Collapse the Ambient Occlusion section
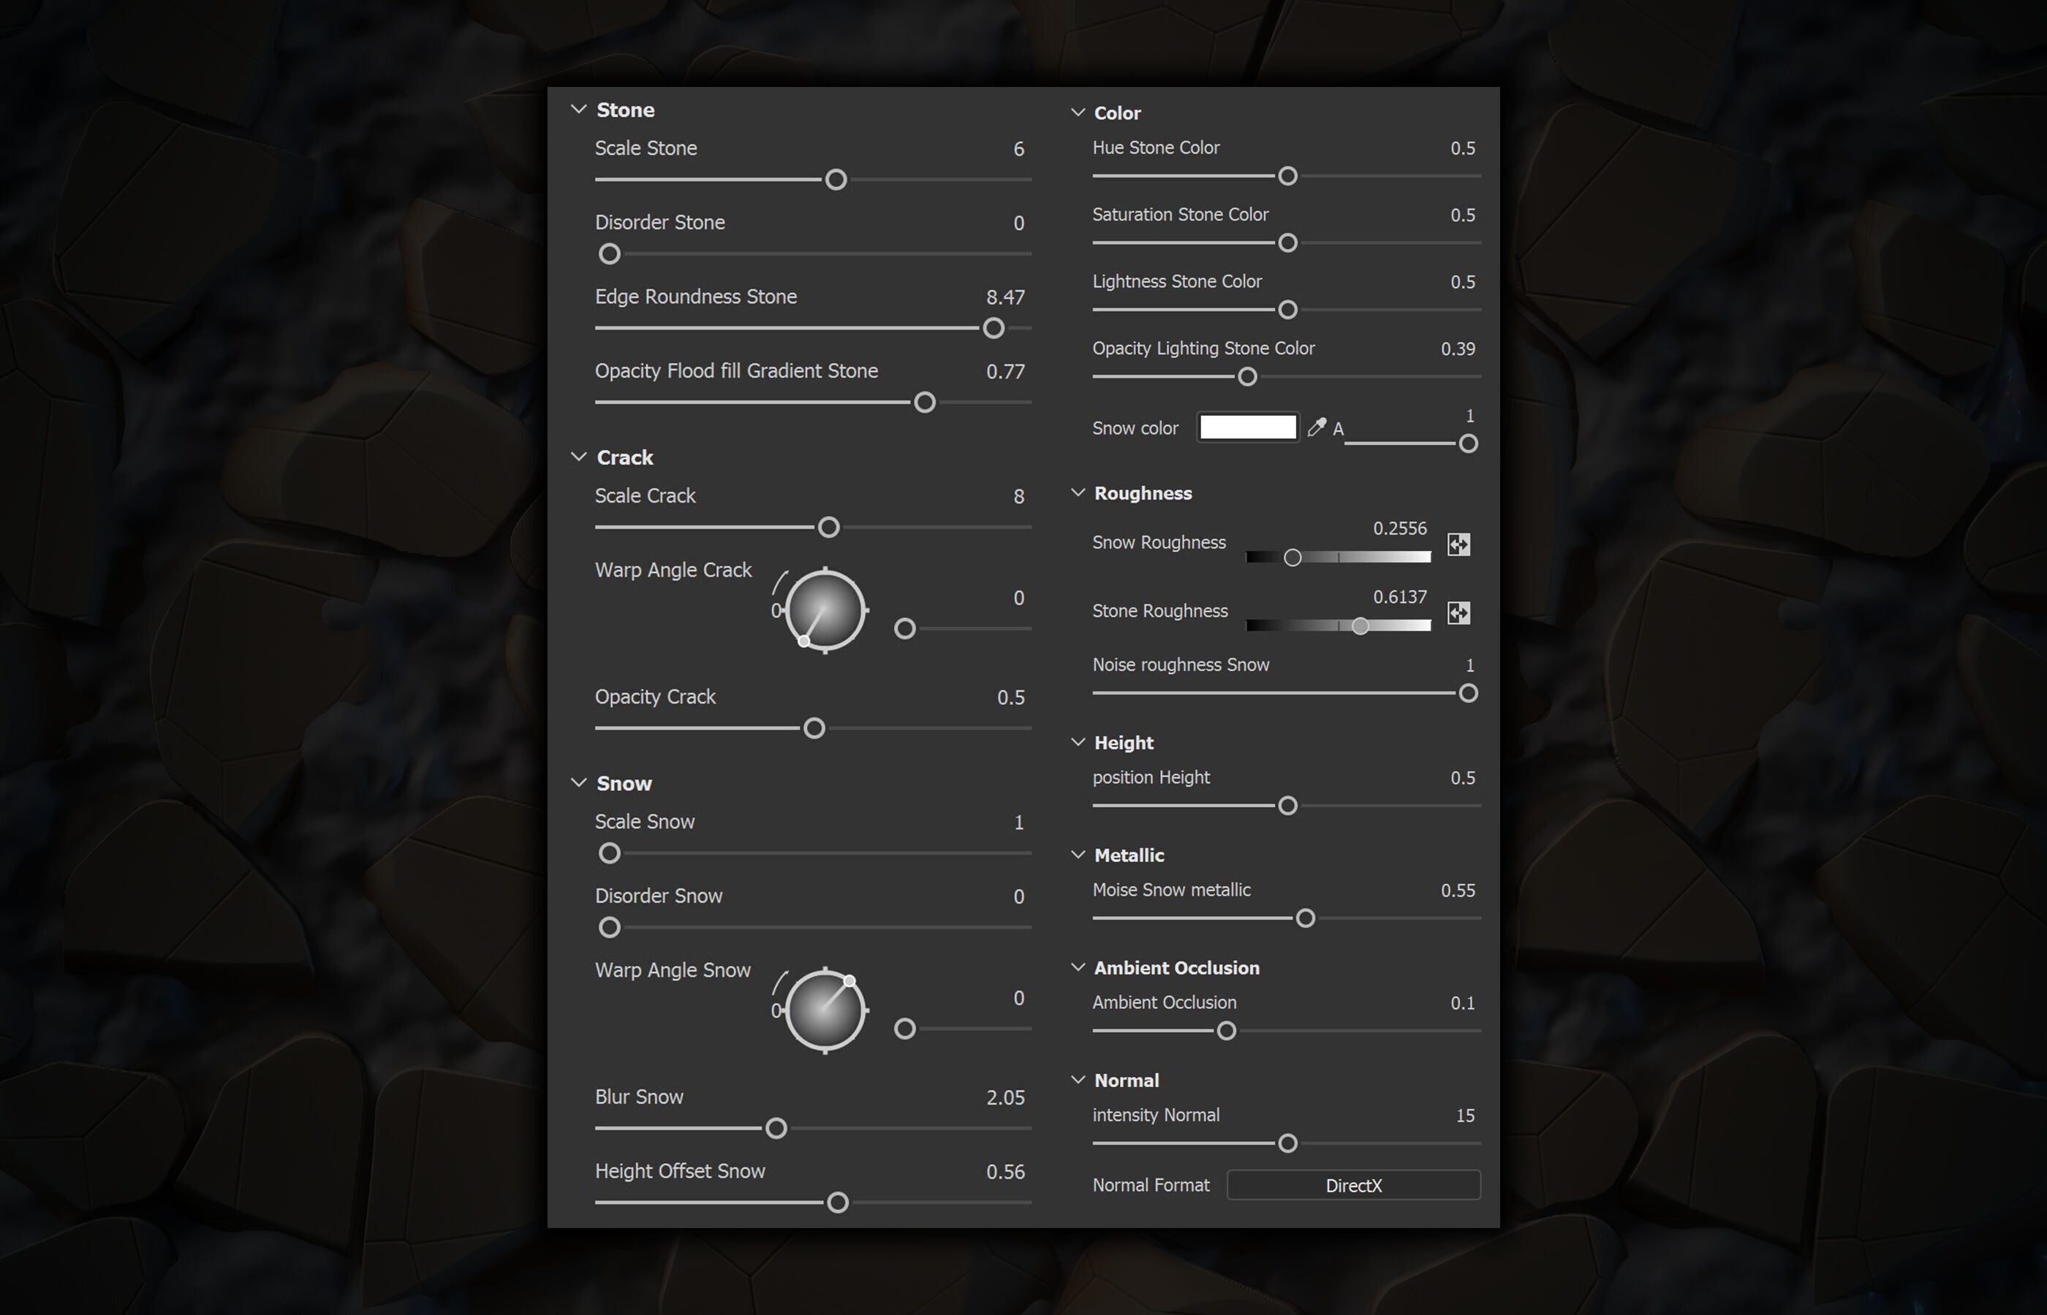 pos(1078,967)
